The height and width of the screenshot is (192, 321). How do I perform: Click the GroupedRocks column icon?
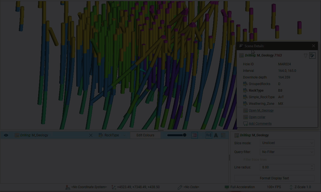coord(245,84)
